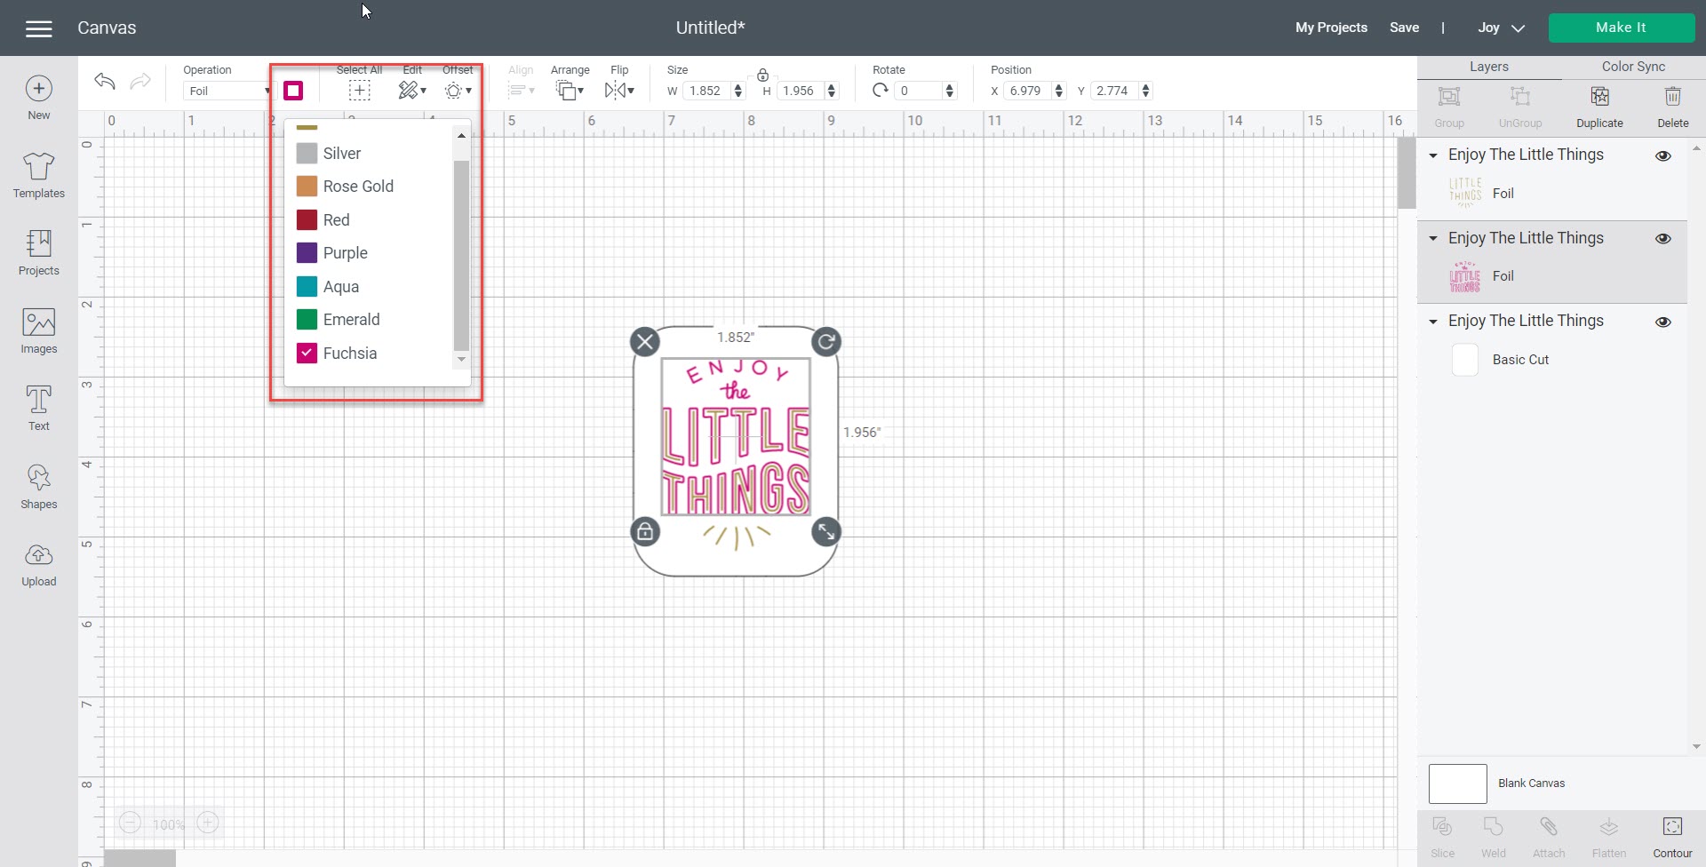The width and height of the screenshot is (1706, 867).
Task: Click the green Make It button
Action: [1621, 28]
